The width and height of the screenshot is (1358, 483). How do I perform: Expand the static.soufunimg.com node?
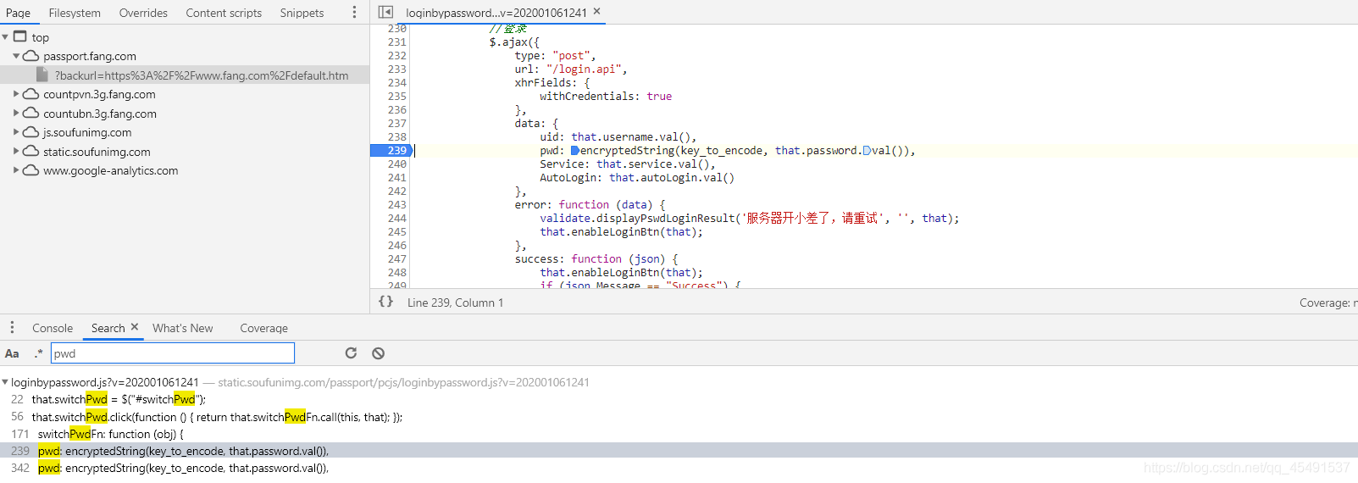click(16, 152)
